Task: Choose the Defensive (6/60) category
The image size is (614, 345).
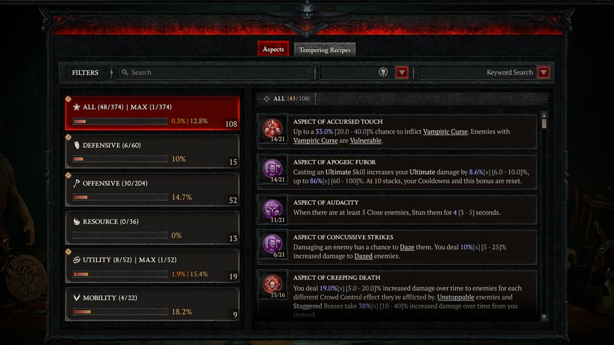Action: [x=152, y=151]
